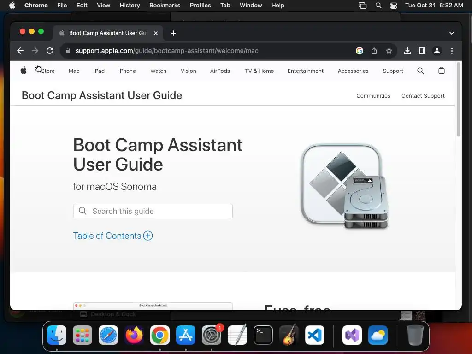Open the File menu
The width and height of the screenshot is (472, 354).
(x=62, y=6)
